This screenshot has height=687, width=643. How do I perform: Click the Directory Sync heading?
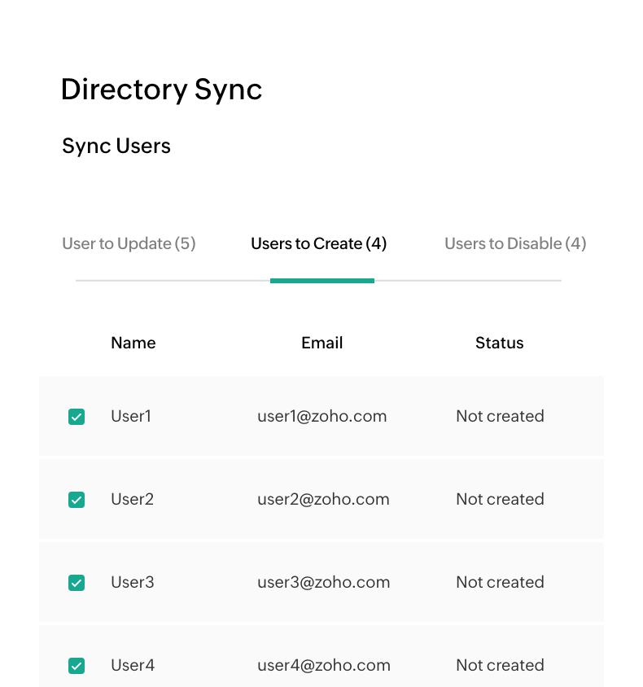161,89
